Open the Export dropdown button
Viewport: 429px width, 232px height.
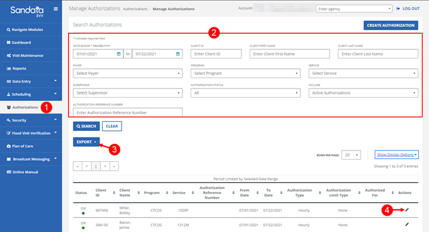(x=86, y=142)
